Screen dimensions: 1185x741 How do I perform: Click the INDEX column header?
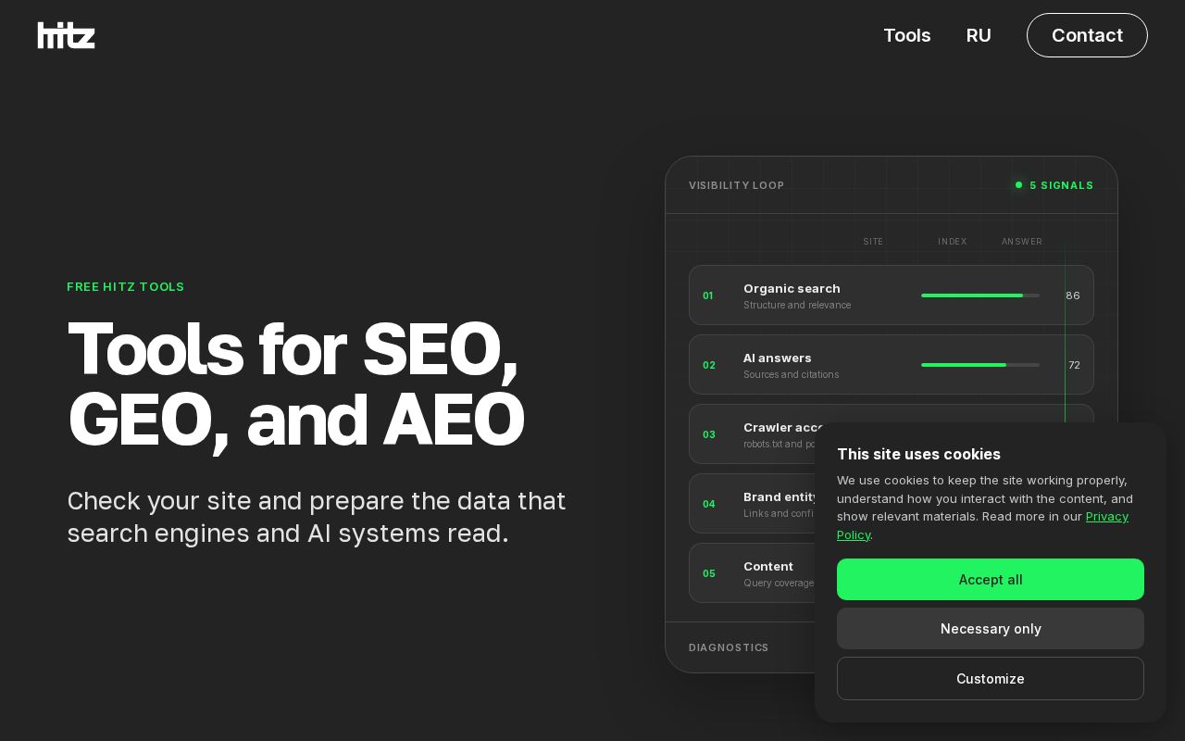pos(952,242)
